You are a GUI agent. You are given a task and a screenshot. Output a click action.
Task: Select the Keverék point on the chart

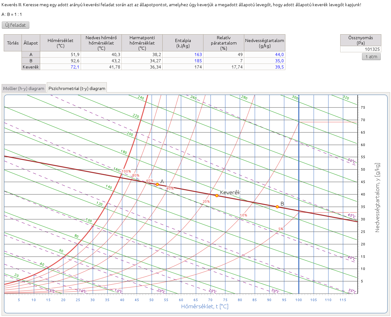(217, 196)
